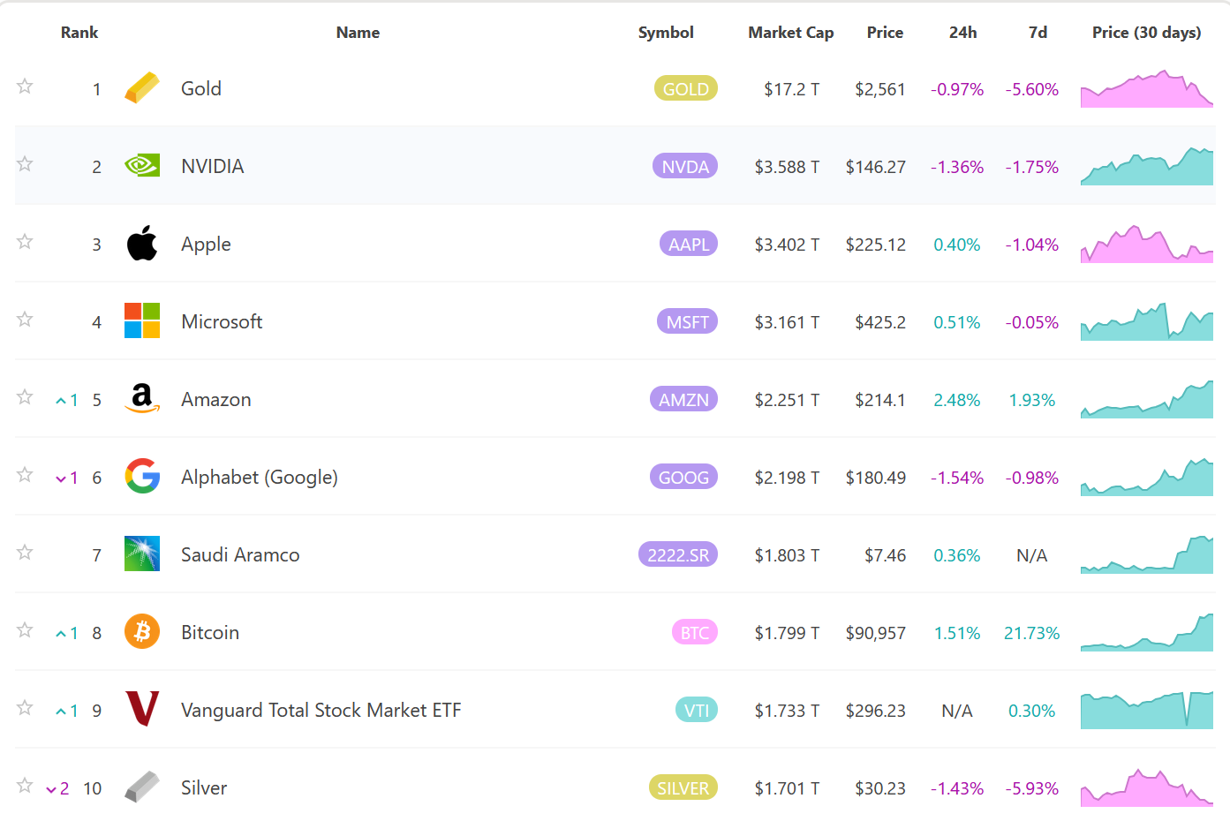Open the Microsoft company link
The width and height of the screenshot is (1230, 821).
click(222, 321)
